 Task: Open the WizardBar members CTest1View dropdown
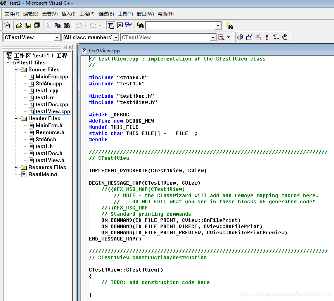pyautogui.click(x=213, y=38)
